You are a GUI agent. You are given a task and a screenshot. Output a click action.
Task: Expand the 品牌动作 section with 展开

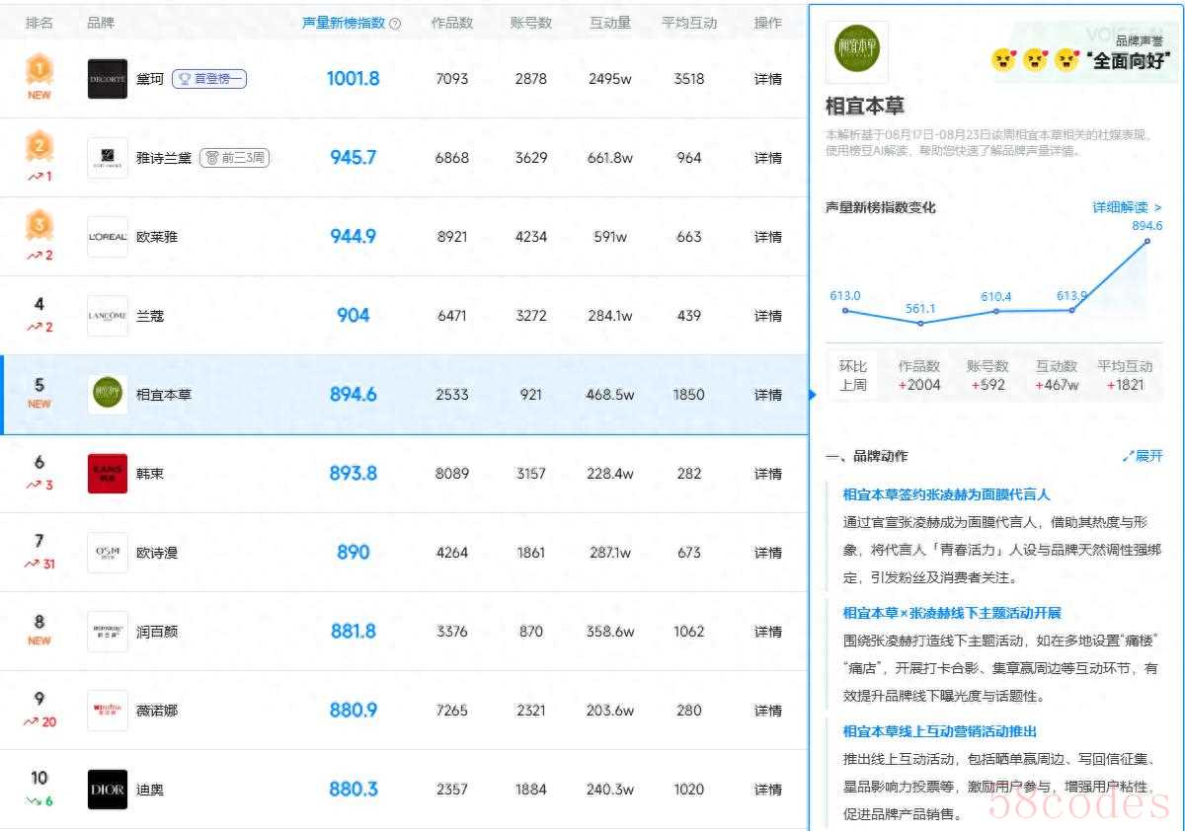[x=1143, y=456]
